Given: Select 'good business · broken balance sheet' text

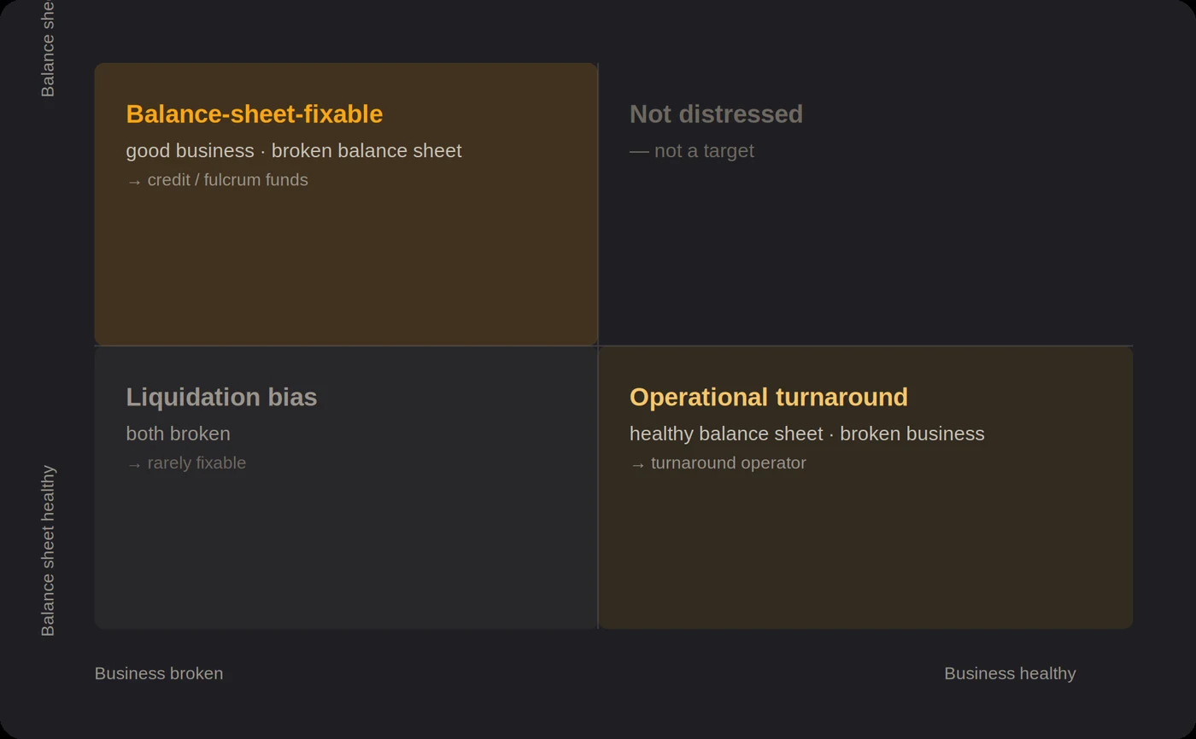Looking at the screenshot, I should pyautogui.click(x=294, y=151).
